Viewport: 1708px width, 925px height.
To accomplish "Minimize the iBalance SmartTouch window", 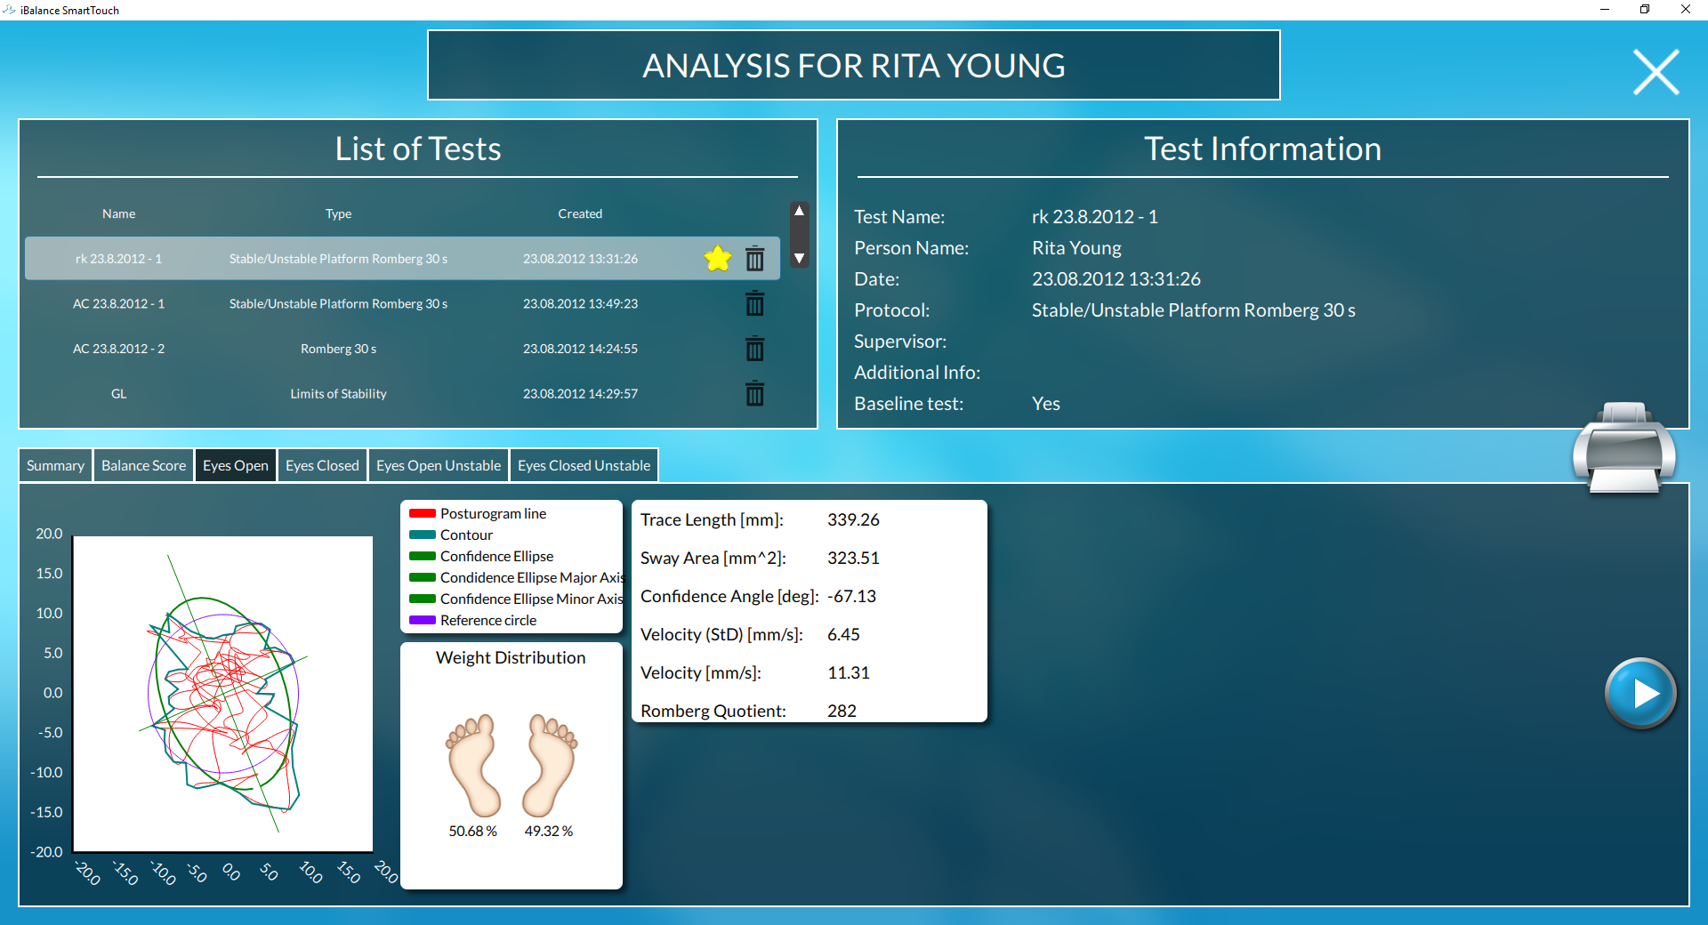I will point(1605,10).
